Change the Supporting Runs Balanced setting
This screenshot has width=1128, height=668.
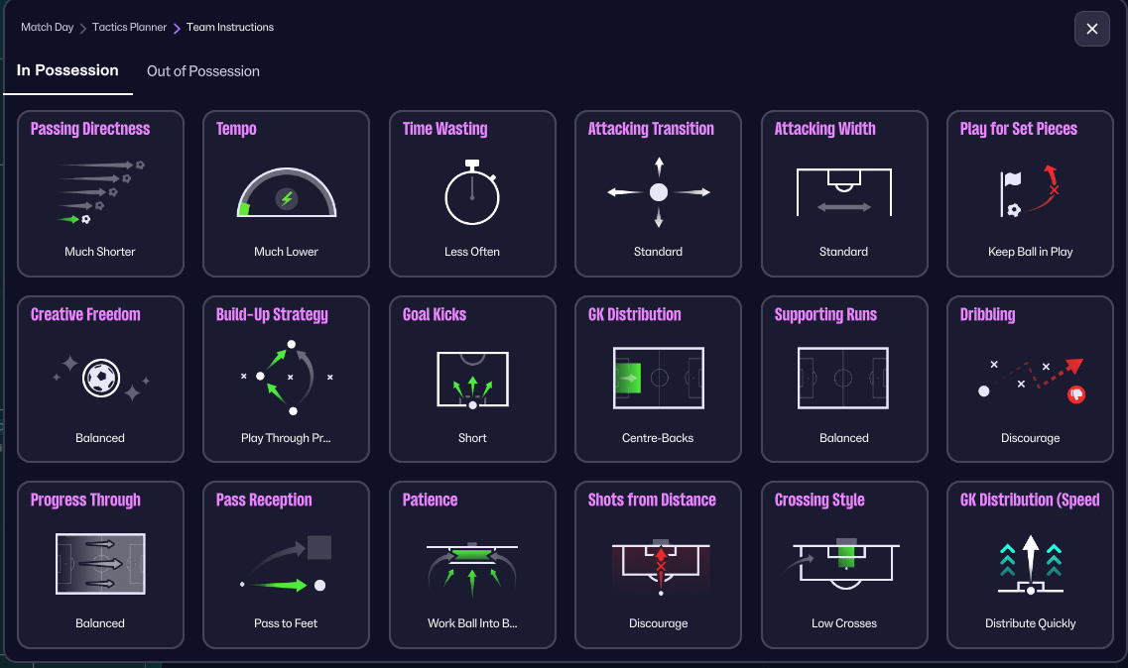point(844,438)
